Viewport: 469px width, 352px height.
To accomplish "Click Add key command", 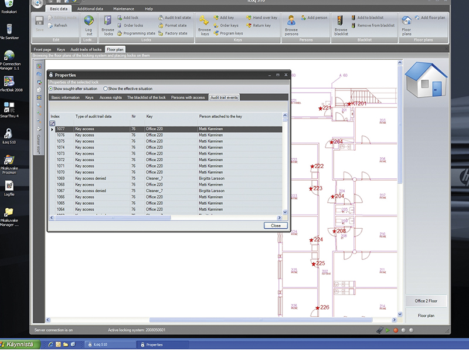I will 224,18.
